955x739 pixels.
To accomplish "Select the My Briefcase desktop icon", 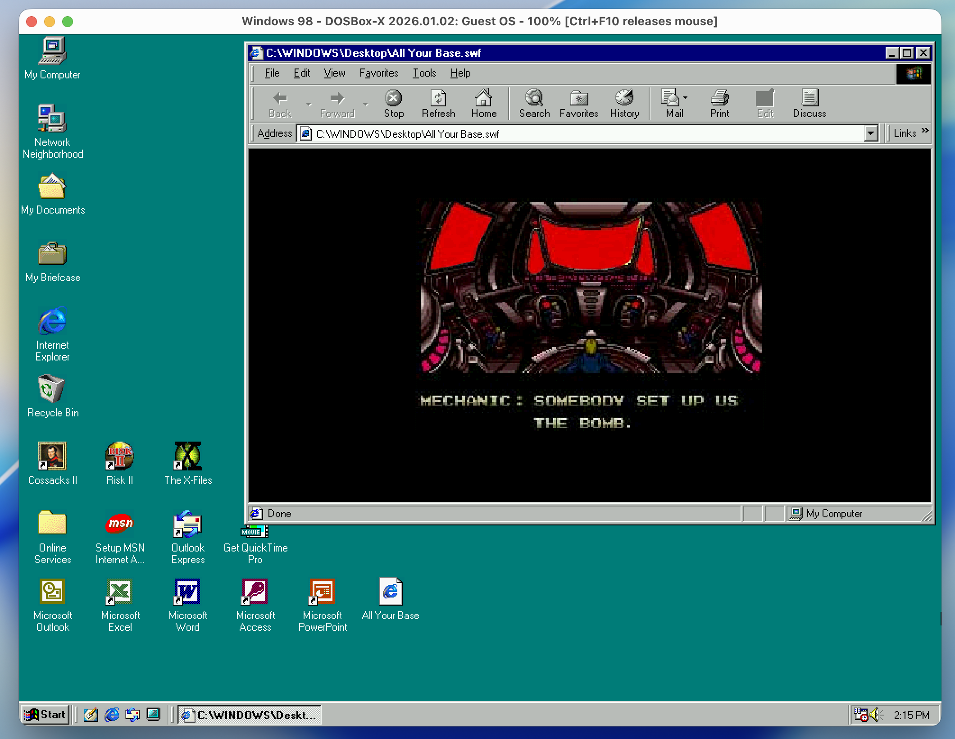I will (x=52, y=262).
